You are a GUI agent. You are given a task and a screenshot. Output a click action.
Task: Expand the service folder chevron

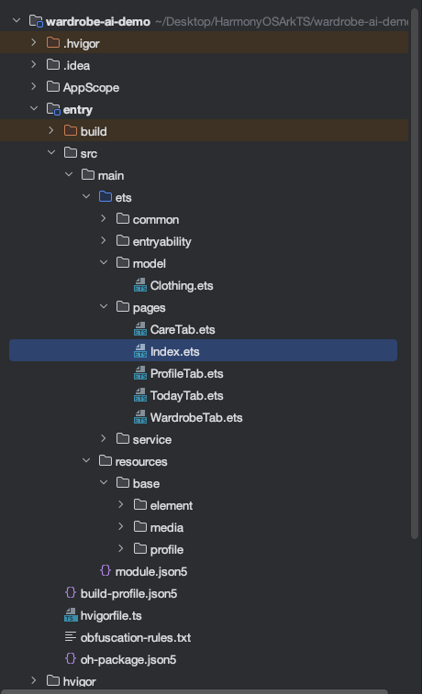click(103, 438)
